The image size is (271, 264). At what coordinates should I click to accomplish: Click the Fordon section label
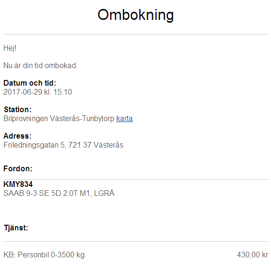[x=18, y=168]
